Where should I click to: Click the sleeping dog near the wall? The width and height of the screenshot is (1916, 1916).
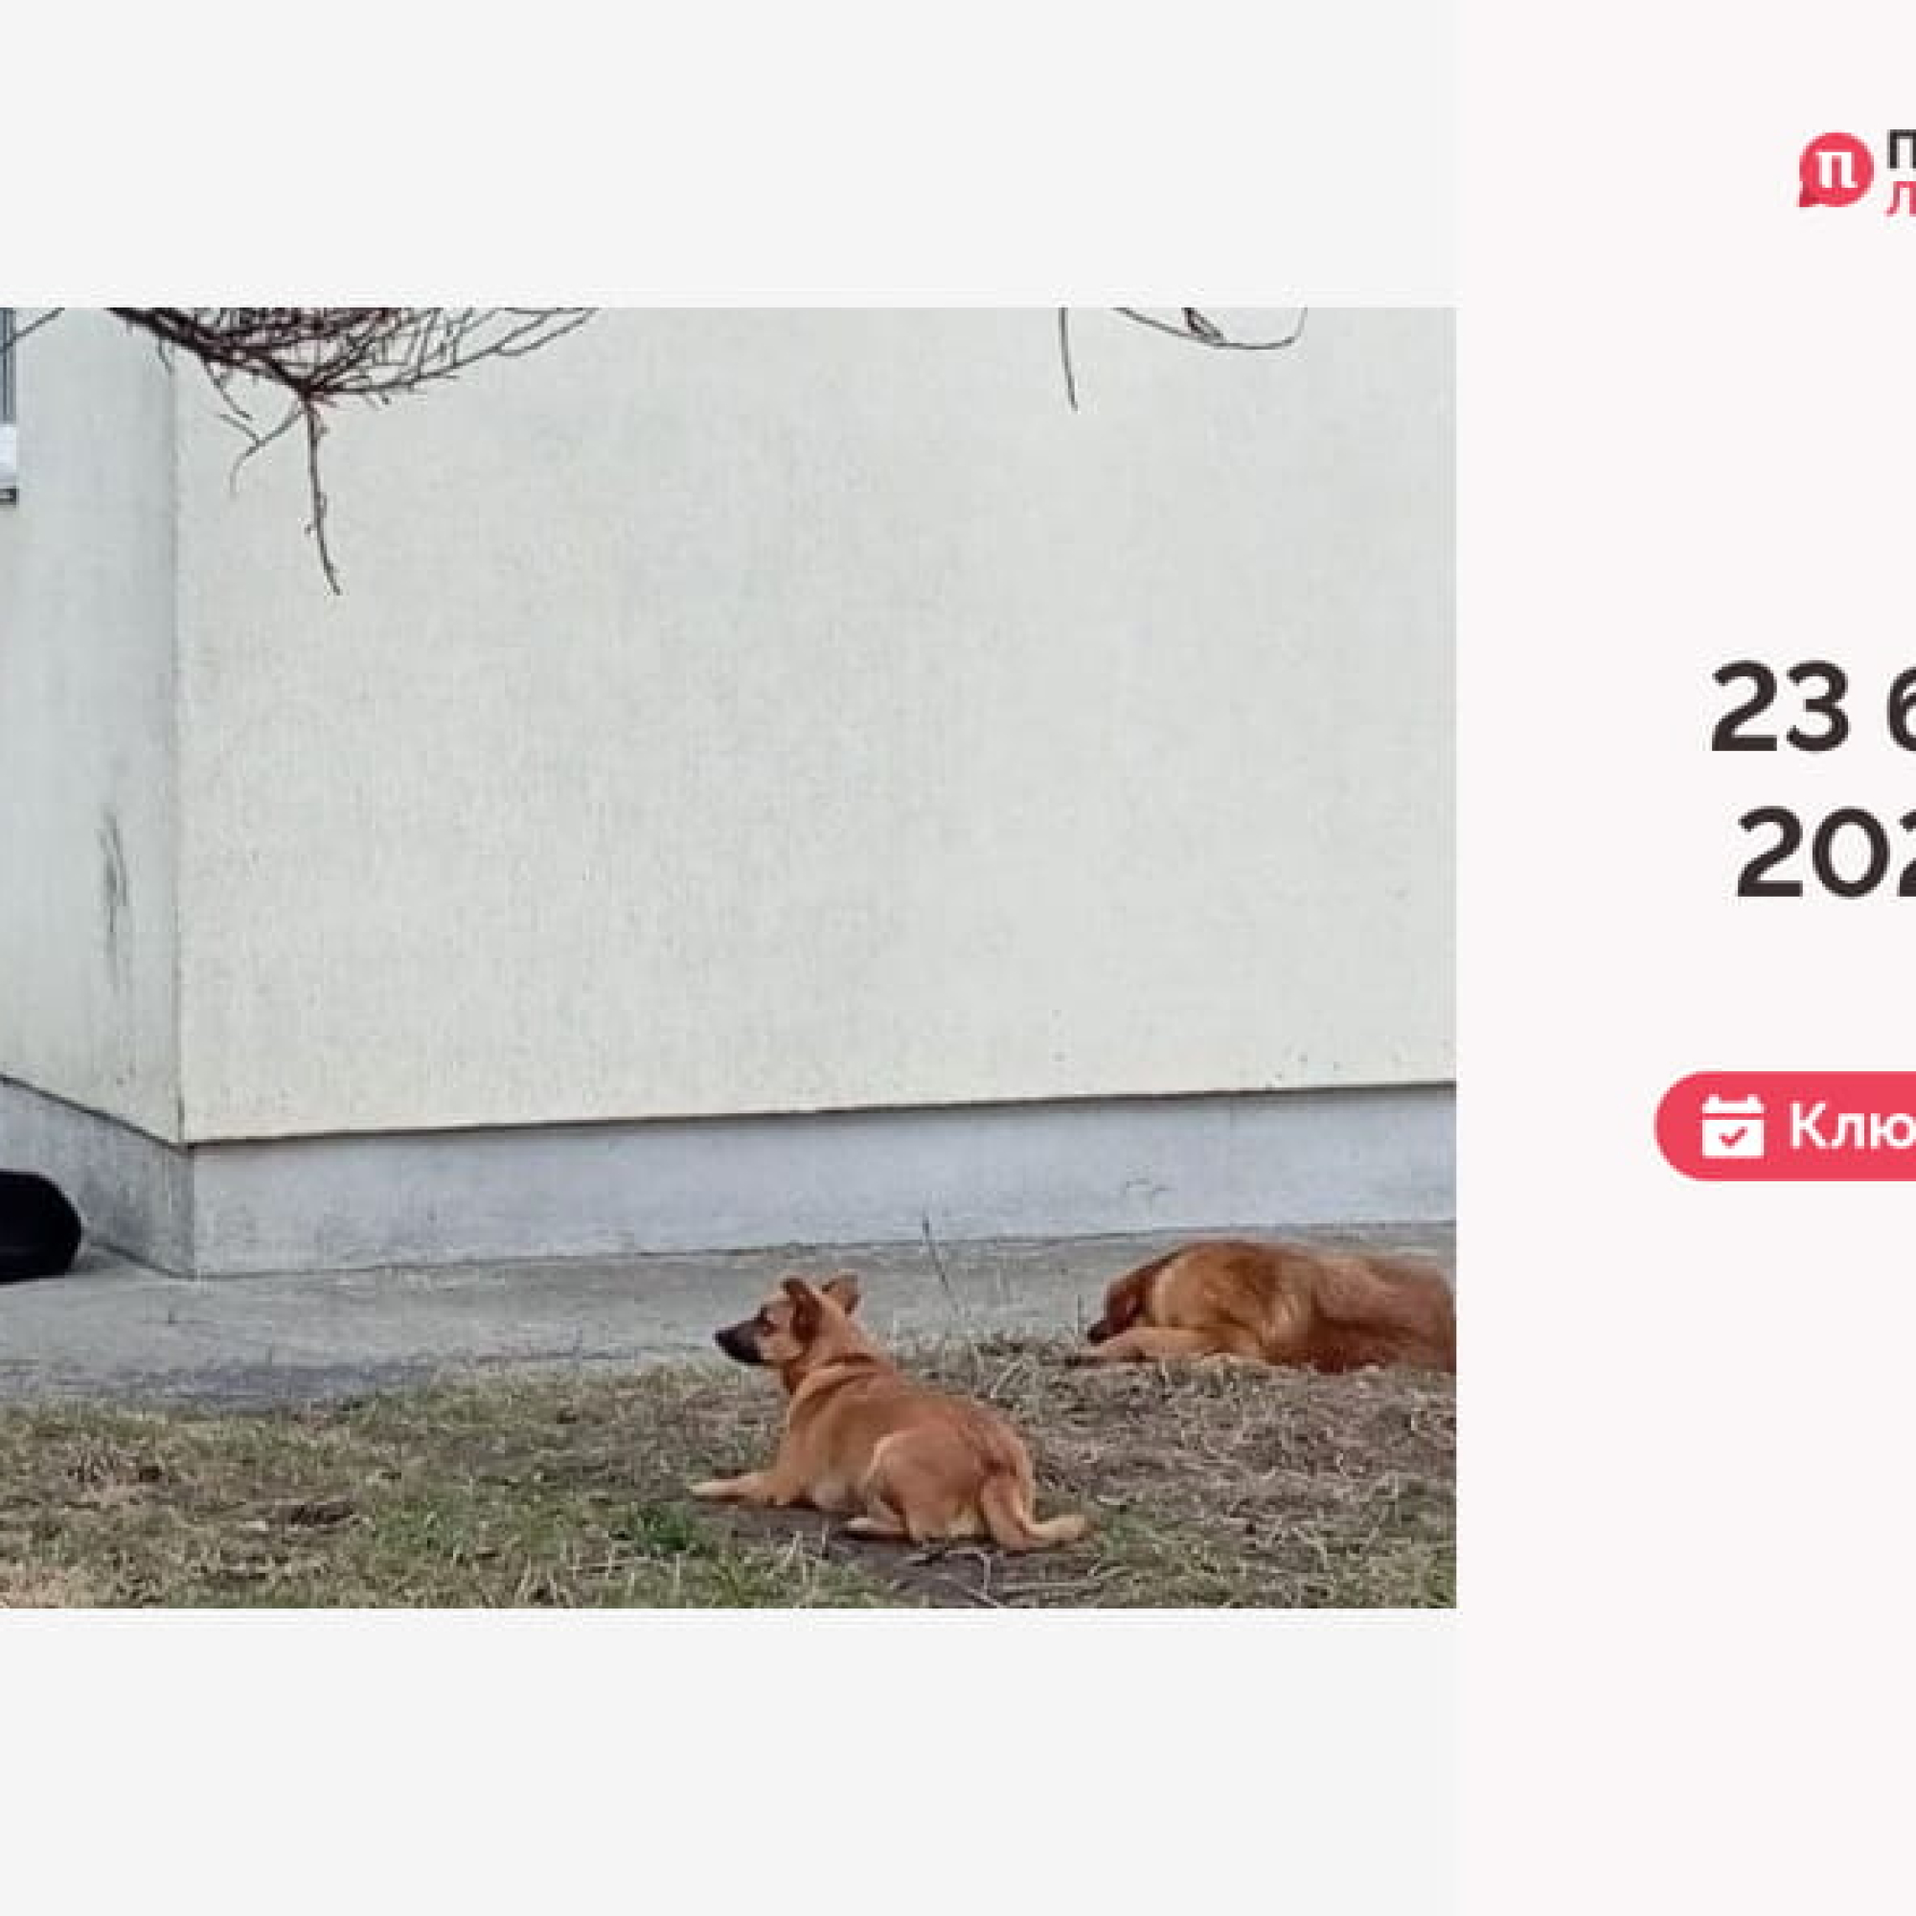coord(1271,1305)
